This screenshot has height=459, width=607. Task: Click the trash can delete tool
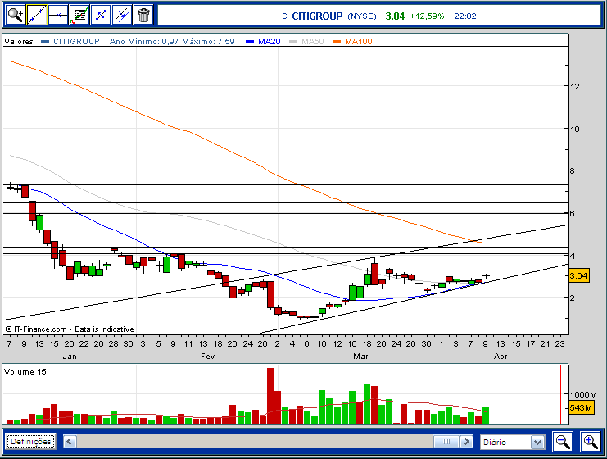143,15
